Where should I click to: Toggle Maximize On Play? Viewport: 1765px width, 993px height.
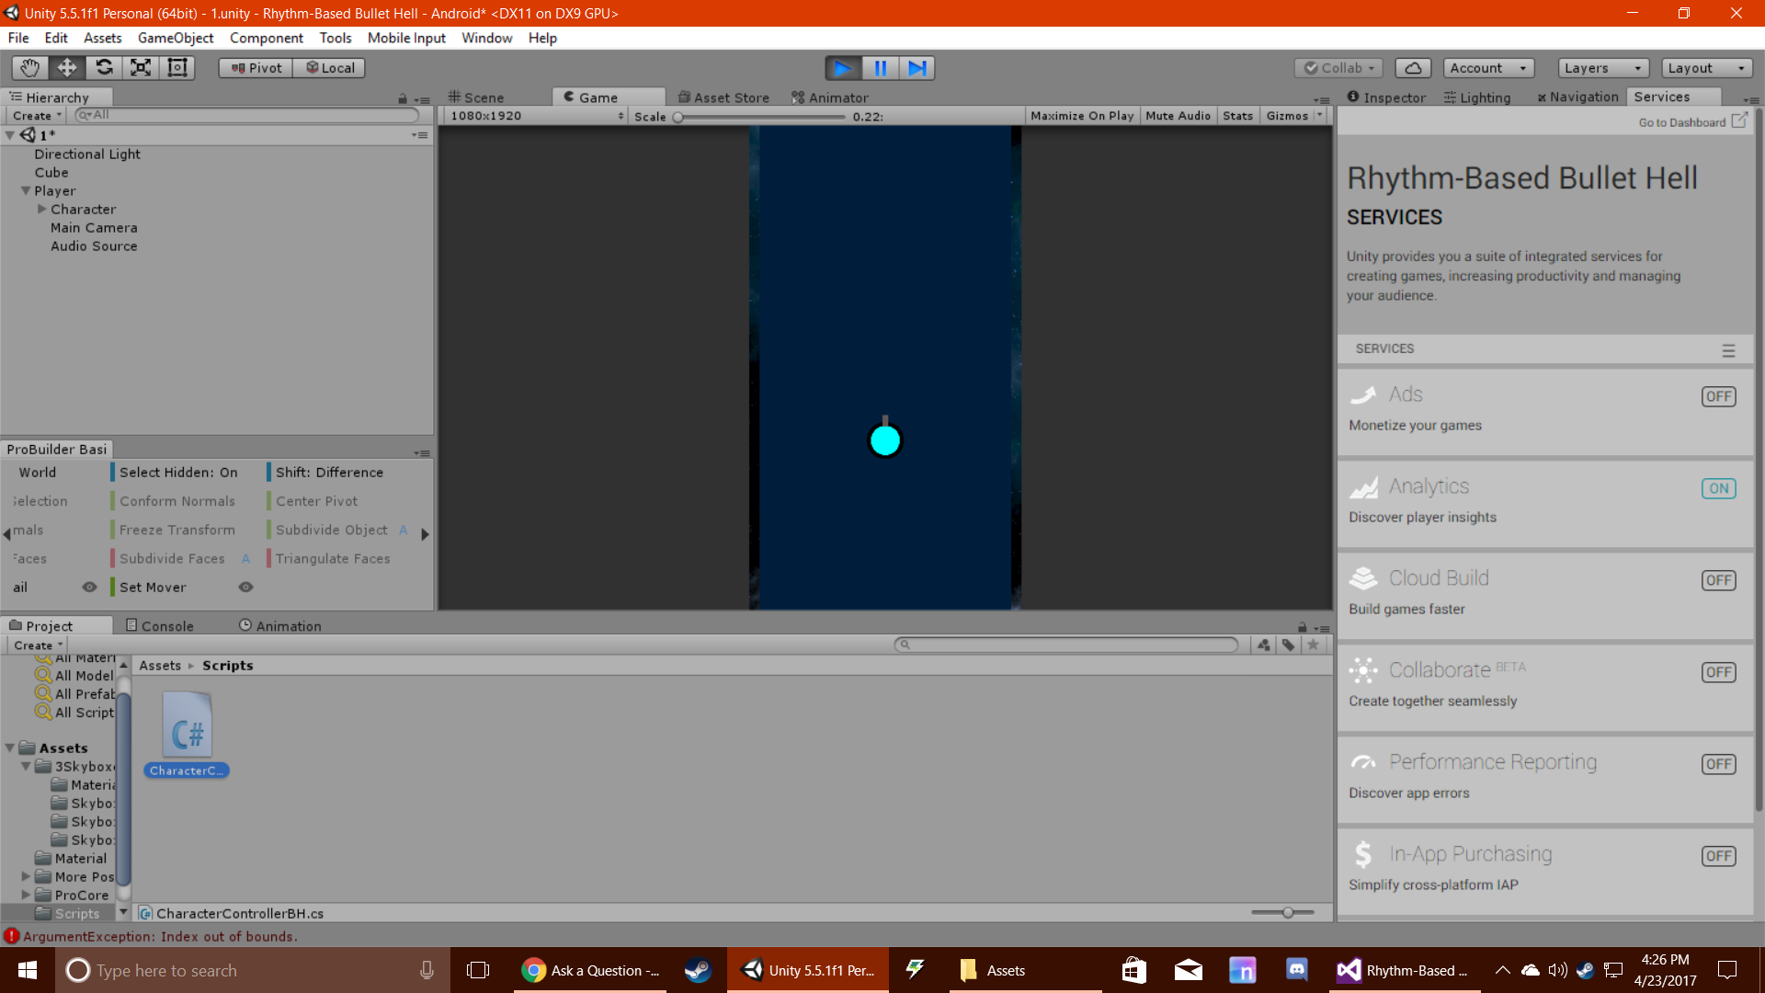point(1082,116)
